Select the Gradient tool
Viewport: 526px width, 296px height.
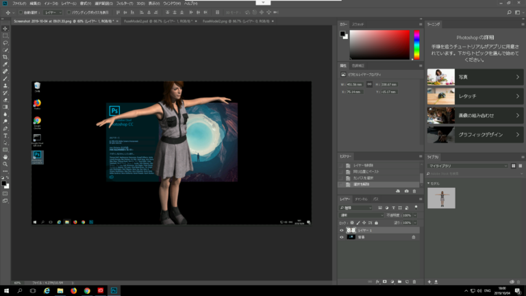click(x=5, y=107)
